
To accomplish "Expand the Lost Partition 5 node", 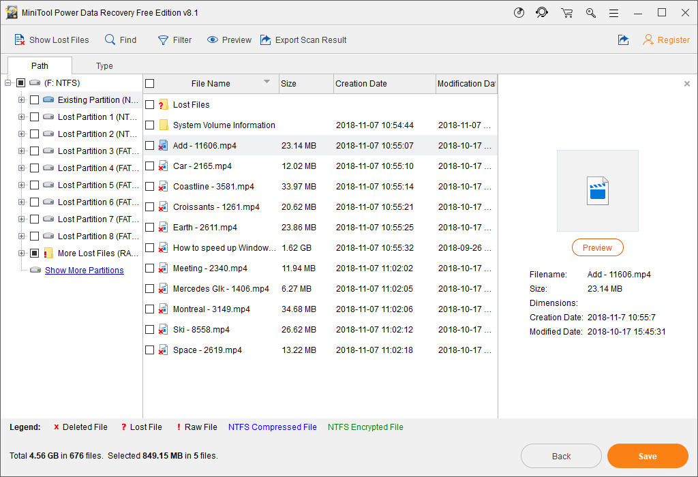I will 21,185.
